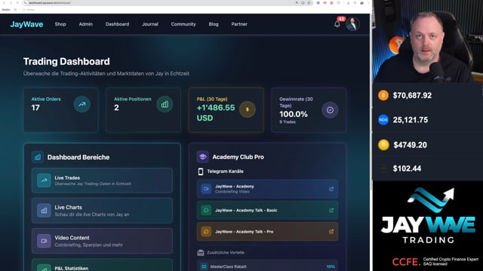
Task: Click the P&L dollar coin icon
Action: [x=248, y=109]
